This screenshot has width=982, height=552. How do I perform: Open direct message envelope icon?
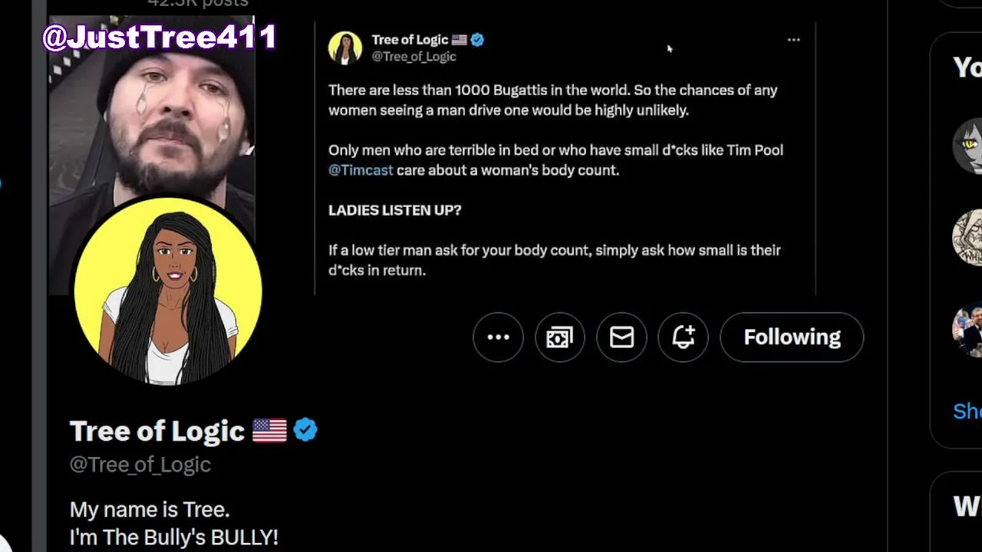pyautogui.click(x=621, y=337)
